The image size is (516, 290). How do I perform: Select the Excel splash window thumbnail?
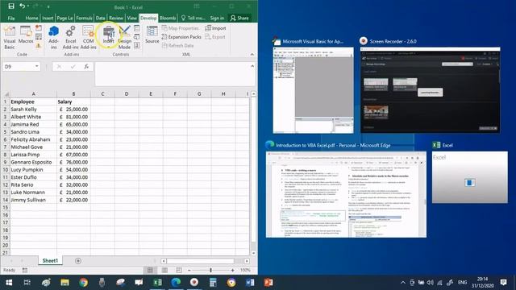point(469,177)
